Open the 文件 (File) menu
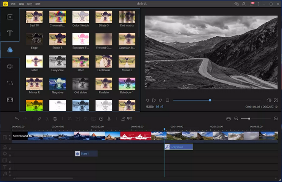The height and width of the screenshot is (182, 282). click(x=13, y=4)
